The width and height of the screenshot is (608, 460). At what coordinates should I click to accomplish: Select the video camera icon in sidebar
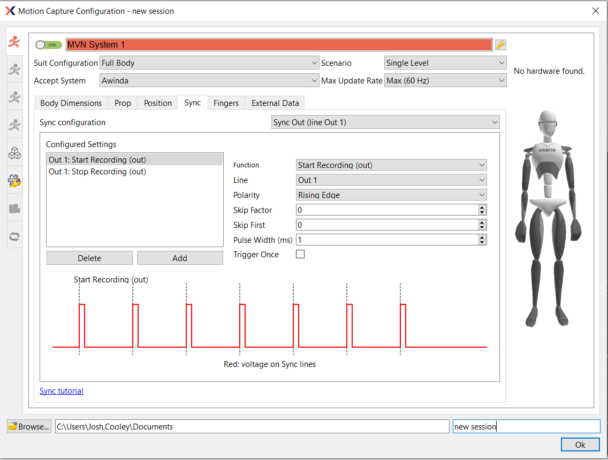click(14, 209)
